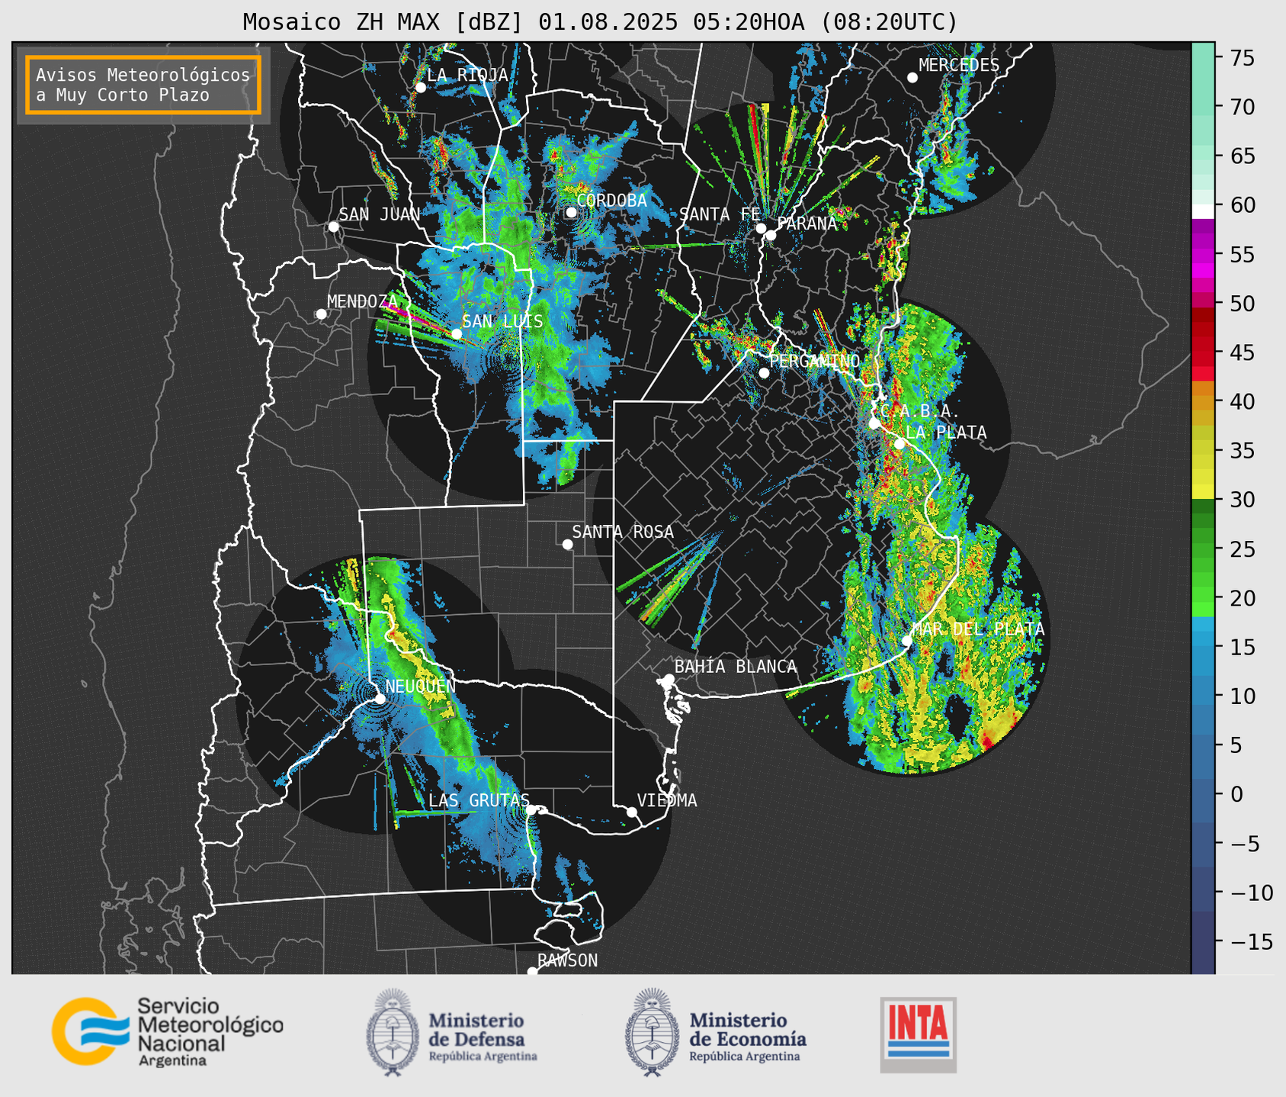Click the PERGAMINO city marker dot
Image resolution: width=1286 pixels, height=1097 pixels.
point(764,373)
